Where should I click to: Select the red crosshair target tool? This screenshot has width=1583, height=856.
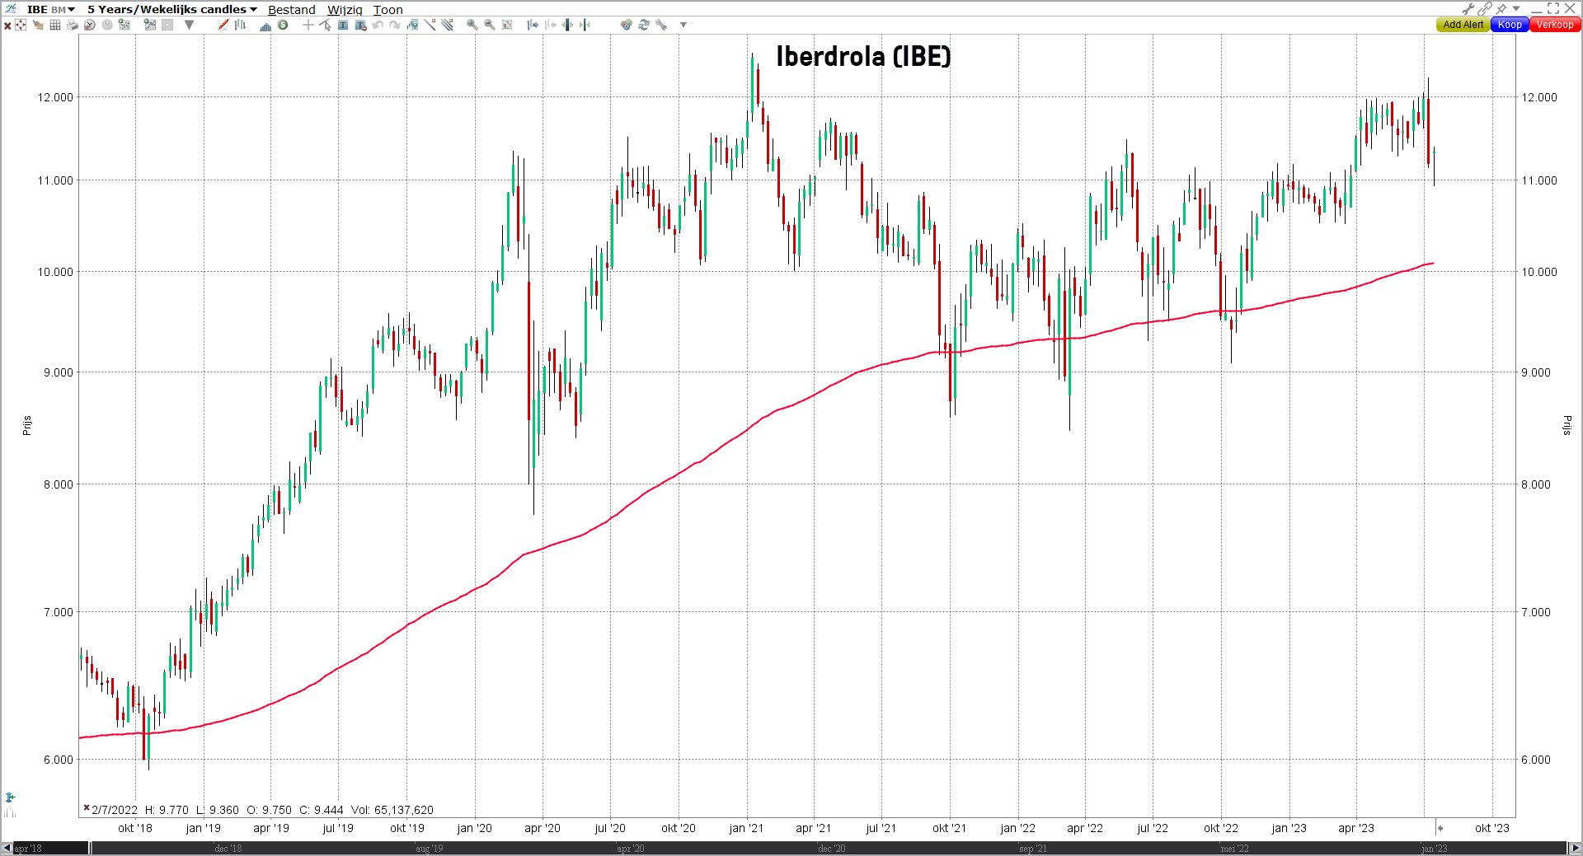click(21, 25)
